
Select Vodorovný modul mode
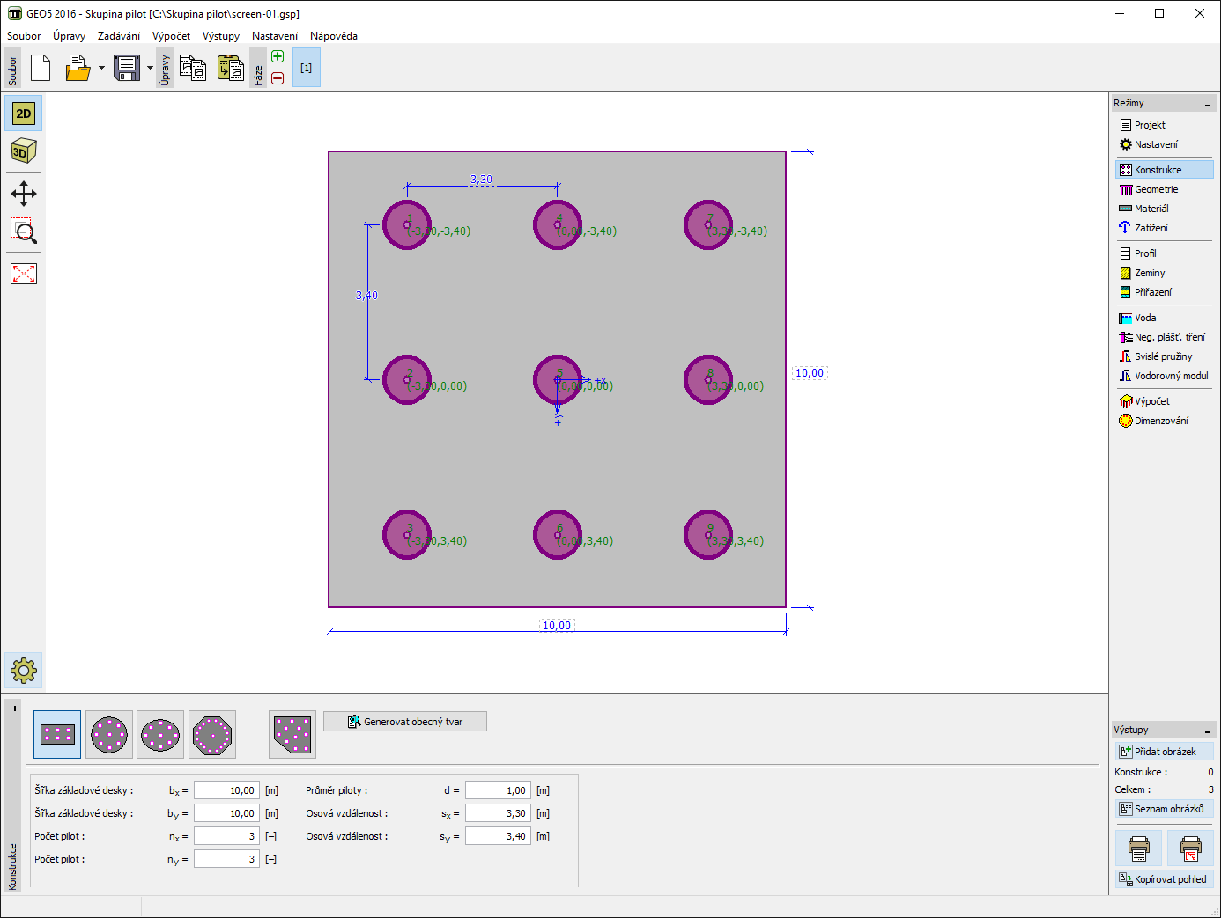pos(1165,376)
